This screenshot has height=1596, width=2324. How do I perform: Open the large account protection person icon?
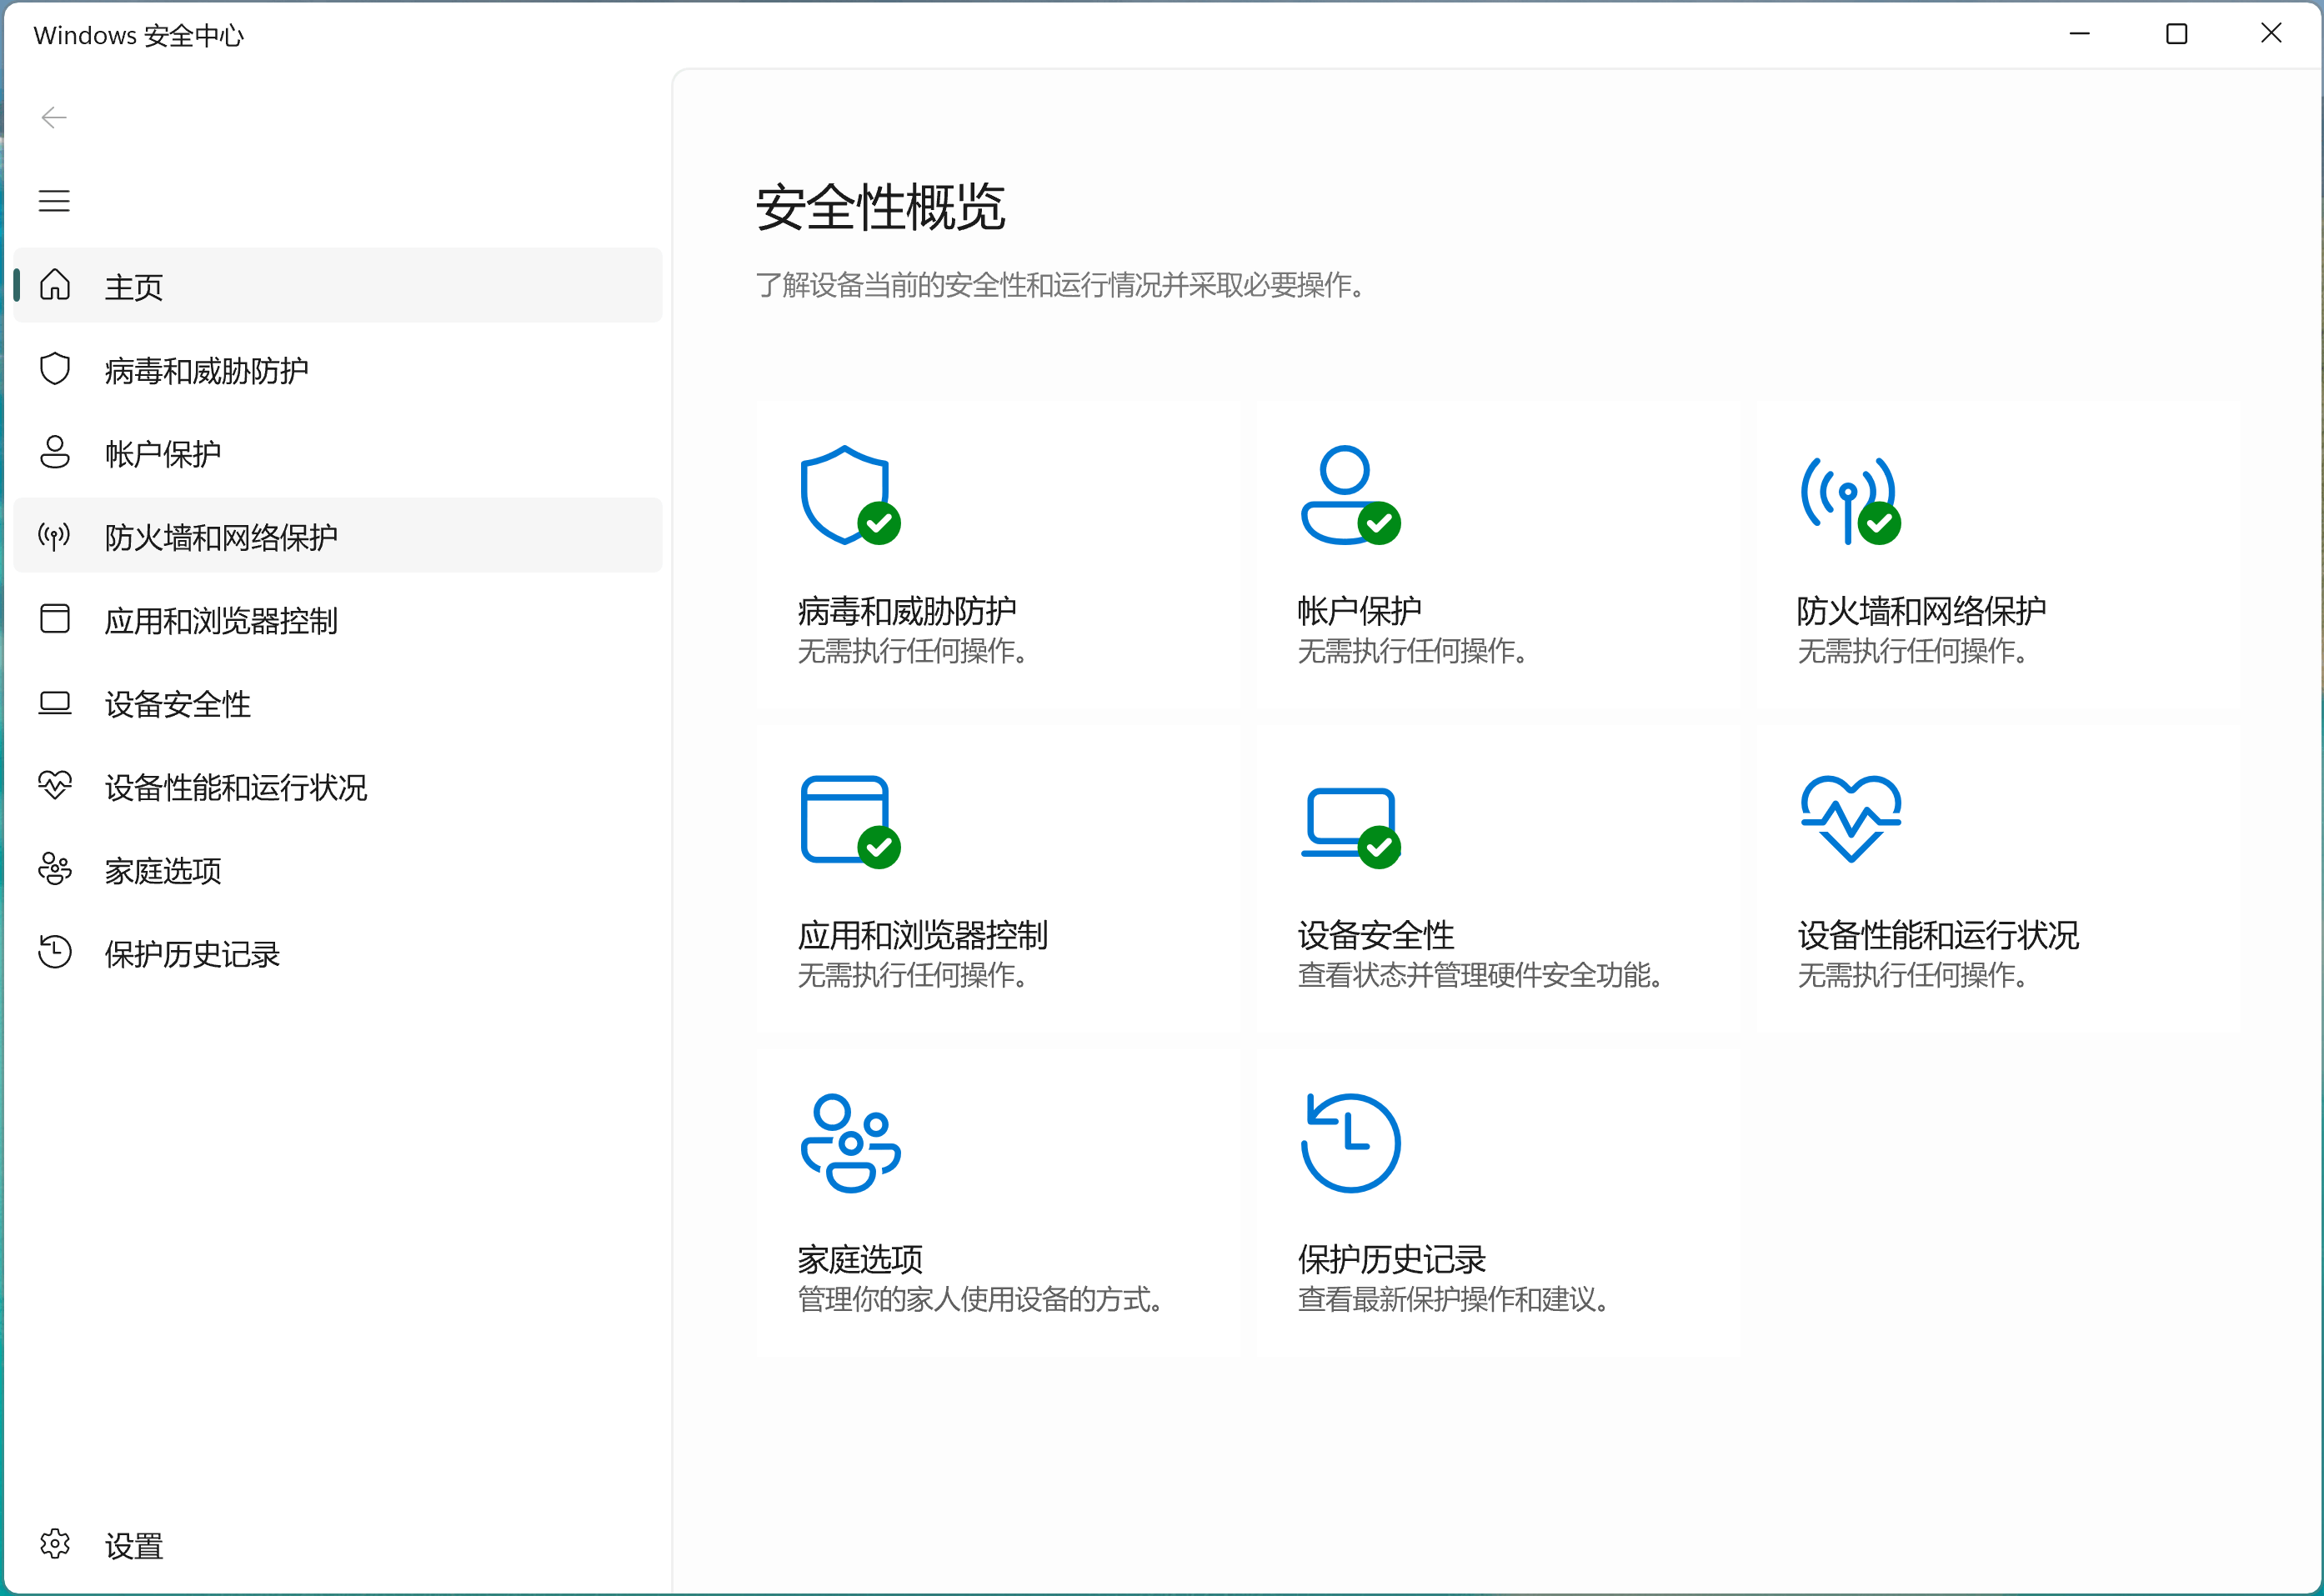(x=1350, y=496)
